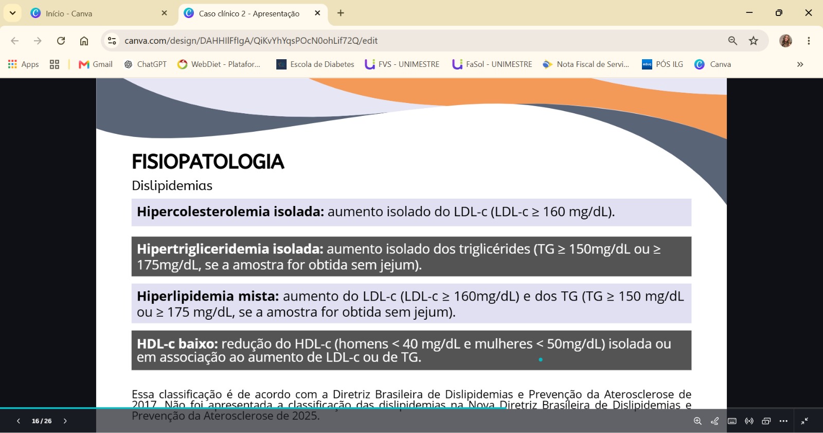823x433 pixels.
Task: Open the WebDiet bookmark
Action: 219,64
